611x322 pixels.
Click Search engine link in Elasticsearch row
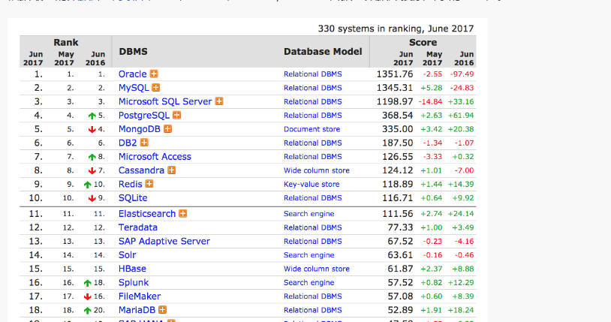click(309, 214)
